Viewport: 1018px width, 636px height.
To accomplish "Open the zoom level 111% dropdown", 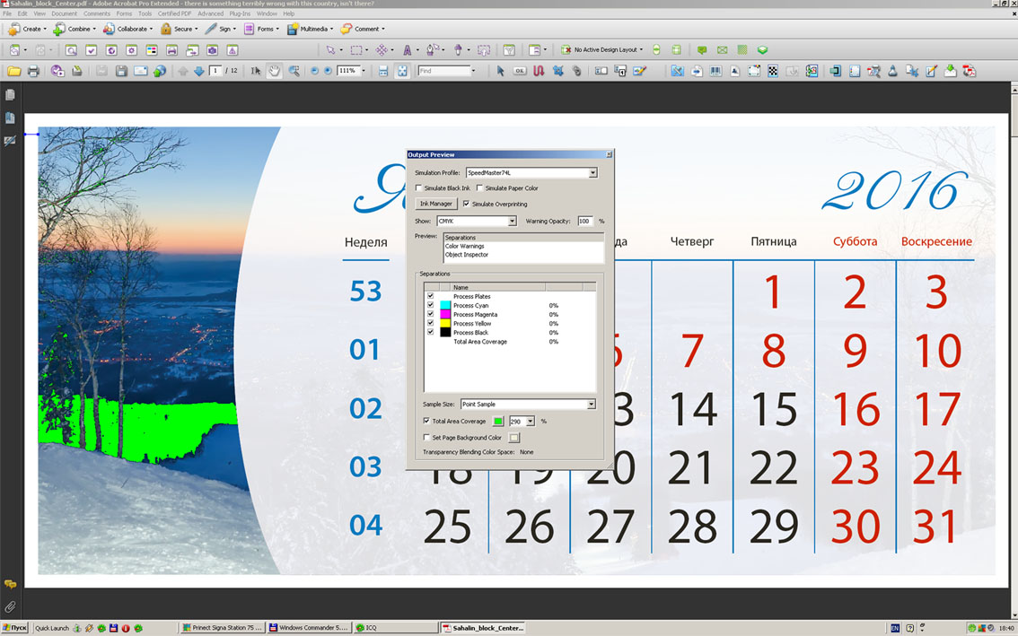I will 364,71.
